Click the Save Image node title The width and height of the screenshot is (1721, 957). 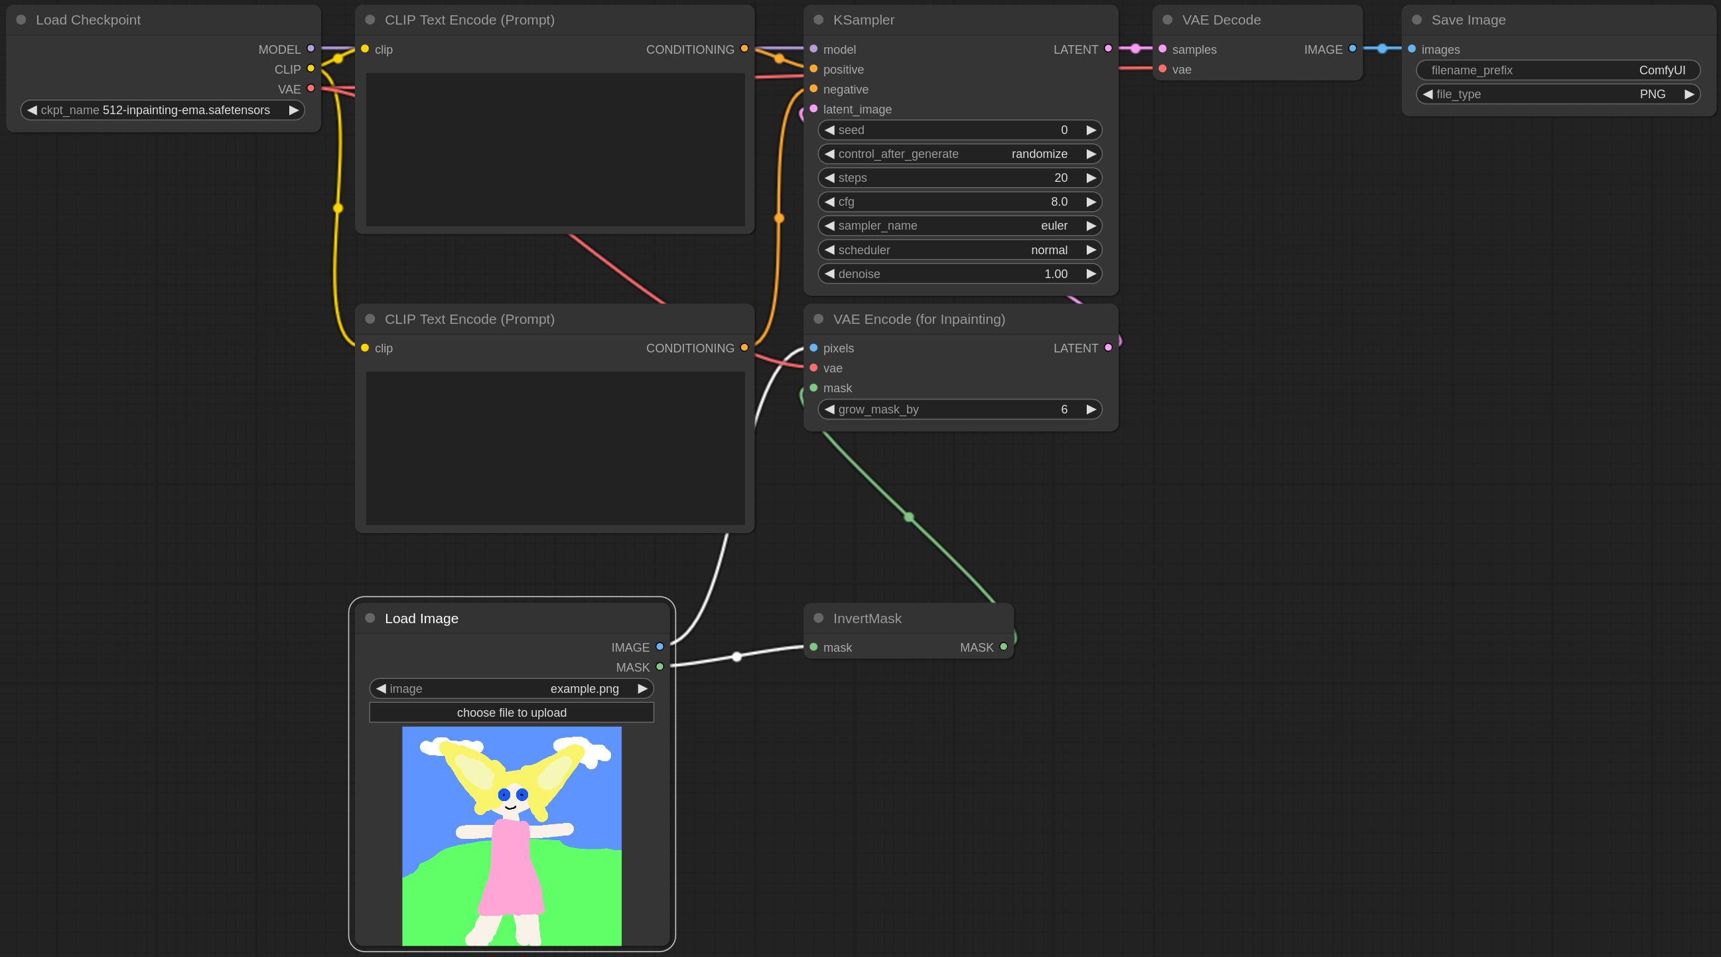[x=1468, y=20]
